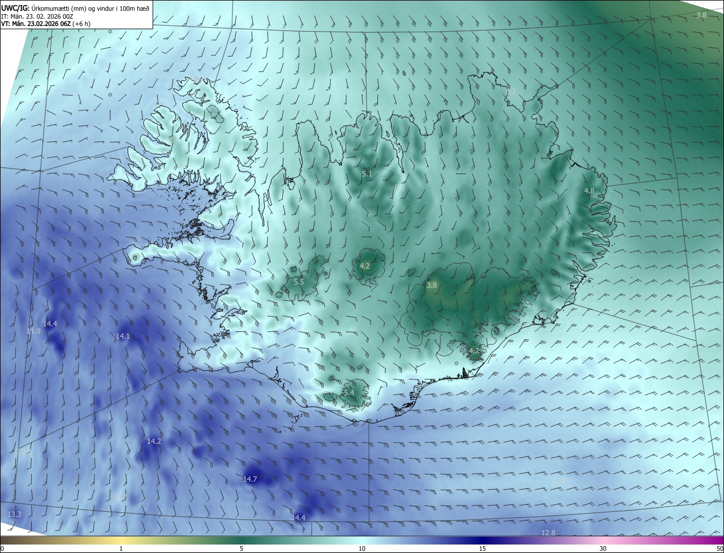Click the 5.4 value on southern glacier
Screen dimensions: 724x553
tap(348, 392)
